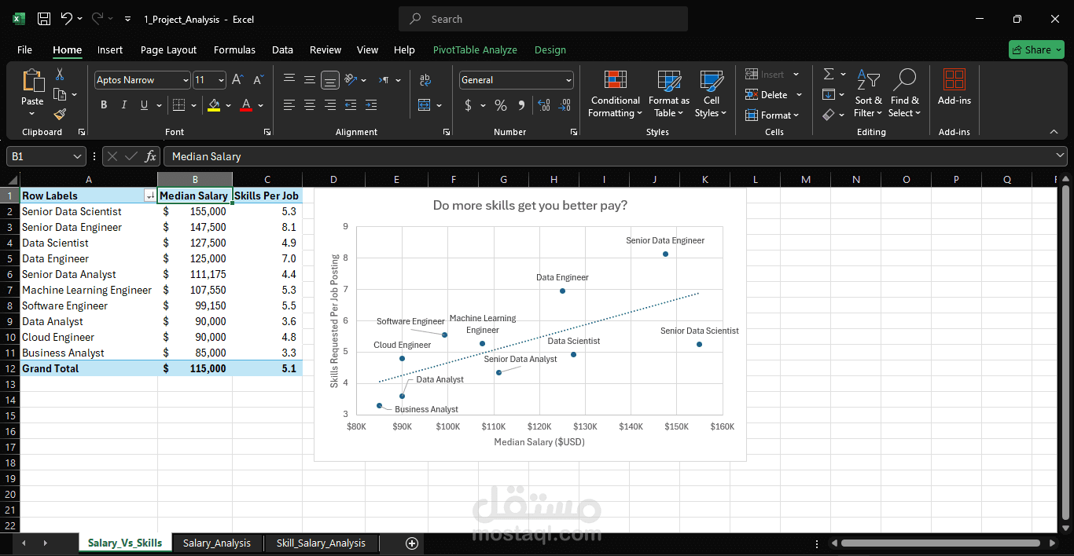1074x556 pixels.
Task: Open Format as Table gallery
Action: [x=669, y=93]
